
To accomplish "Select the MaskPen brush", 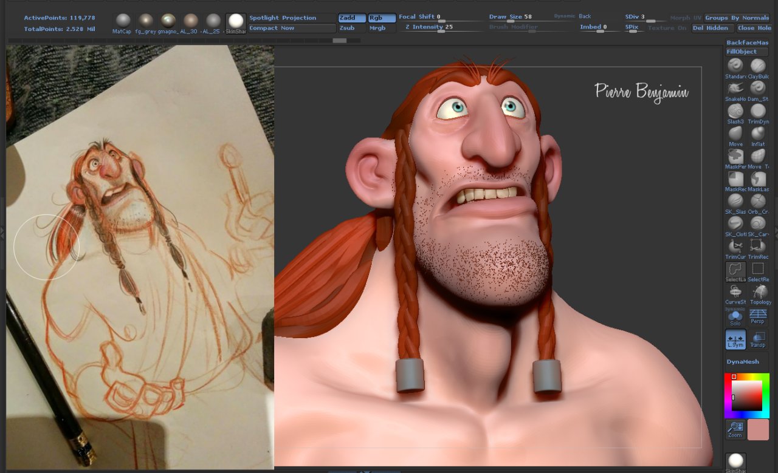I will [x=735, y=158].
